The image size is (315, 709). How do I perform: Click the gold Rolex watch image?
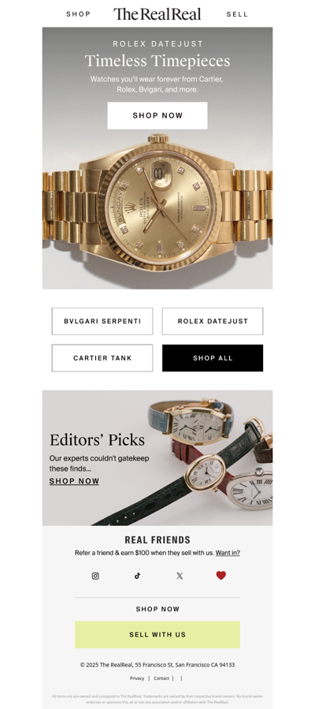point(157,208)
